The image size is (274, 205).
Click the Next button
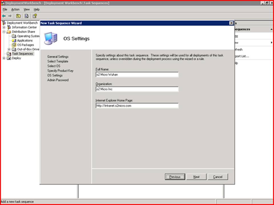pos(196,177)
